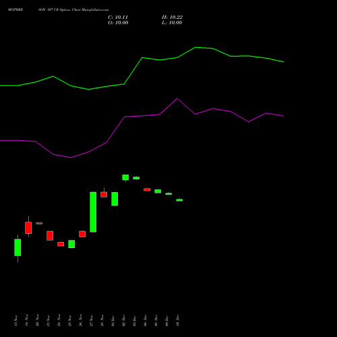Click the MOTHER title text
The image size is (337, 337).
[x=16, y=9]
